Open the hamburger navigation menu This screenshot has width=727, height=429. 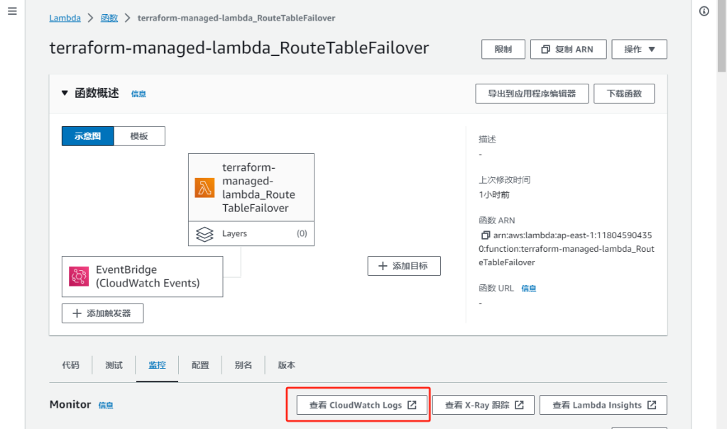12,12
